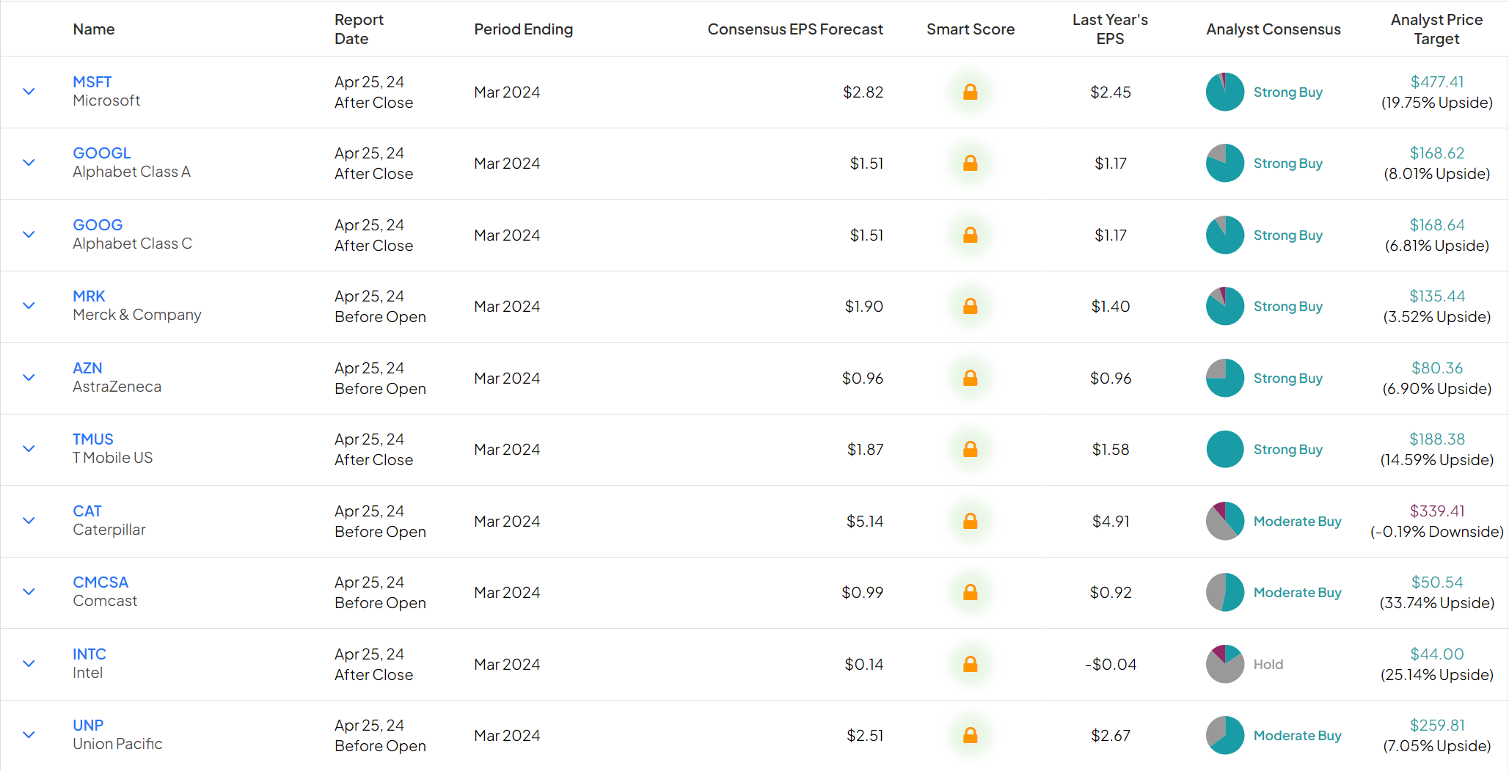Click the analyst pie chart for INTC
The height and width of the screenshot is (771, 1509).
[1225, 664]
